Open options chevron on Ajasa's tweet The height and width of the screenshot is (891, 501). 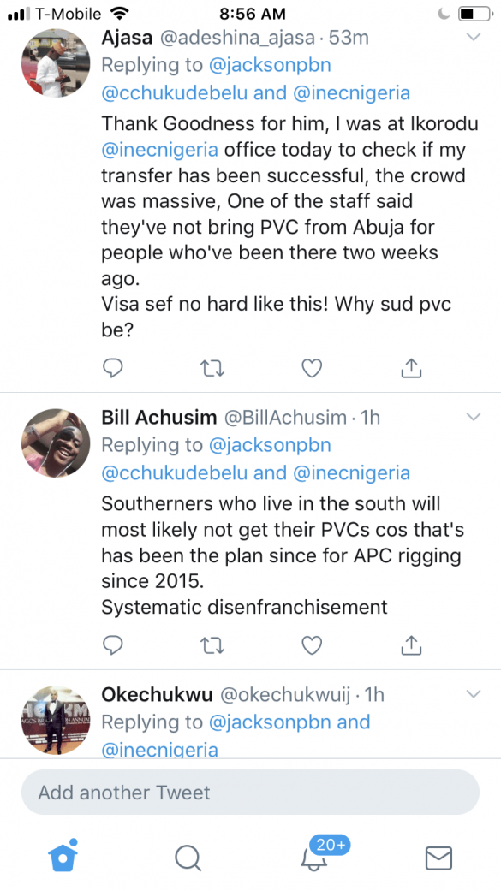[473, 38]
